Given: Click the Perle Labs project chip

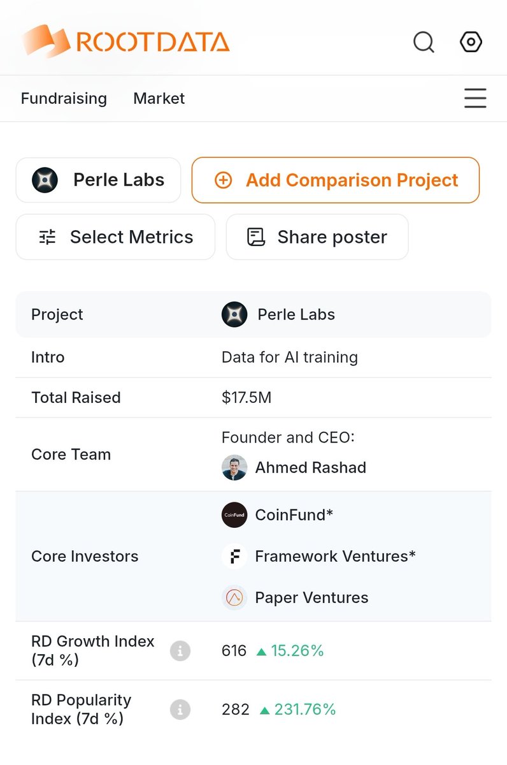Looking at the screenshot, I should [x=98, y=180].
